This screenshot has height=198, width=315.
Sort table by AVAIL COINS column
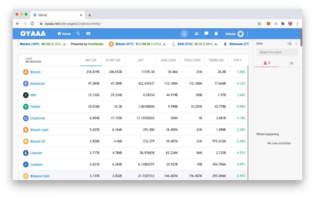(x=168, y=60)
